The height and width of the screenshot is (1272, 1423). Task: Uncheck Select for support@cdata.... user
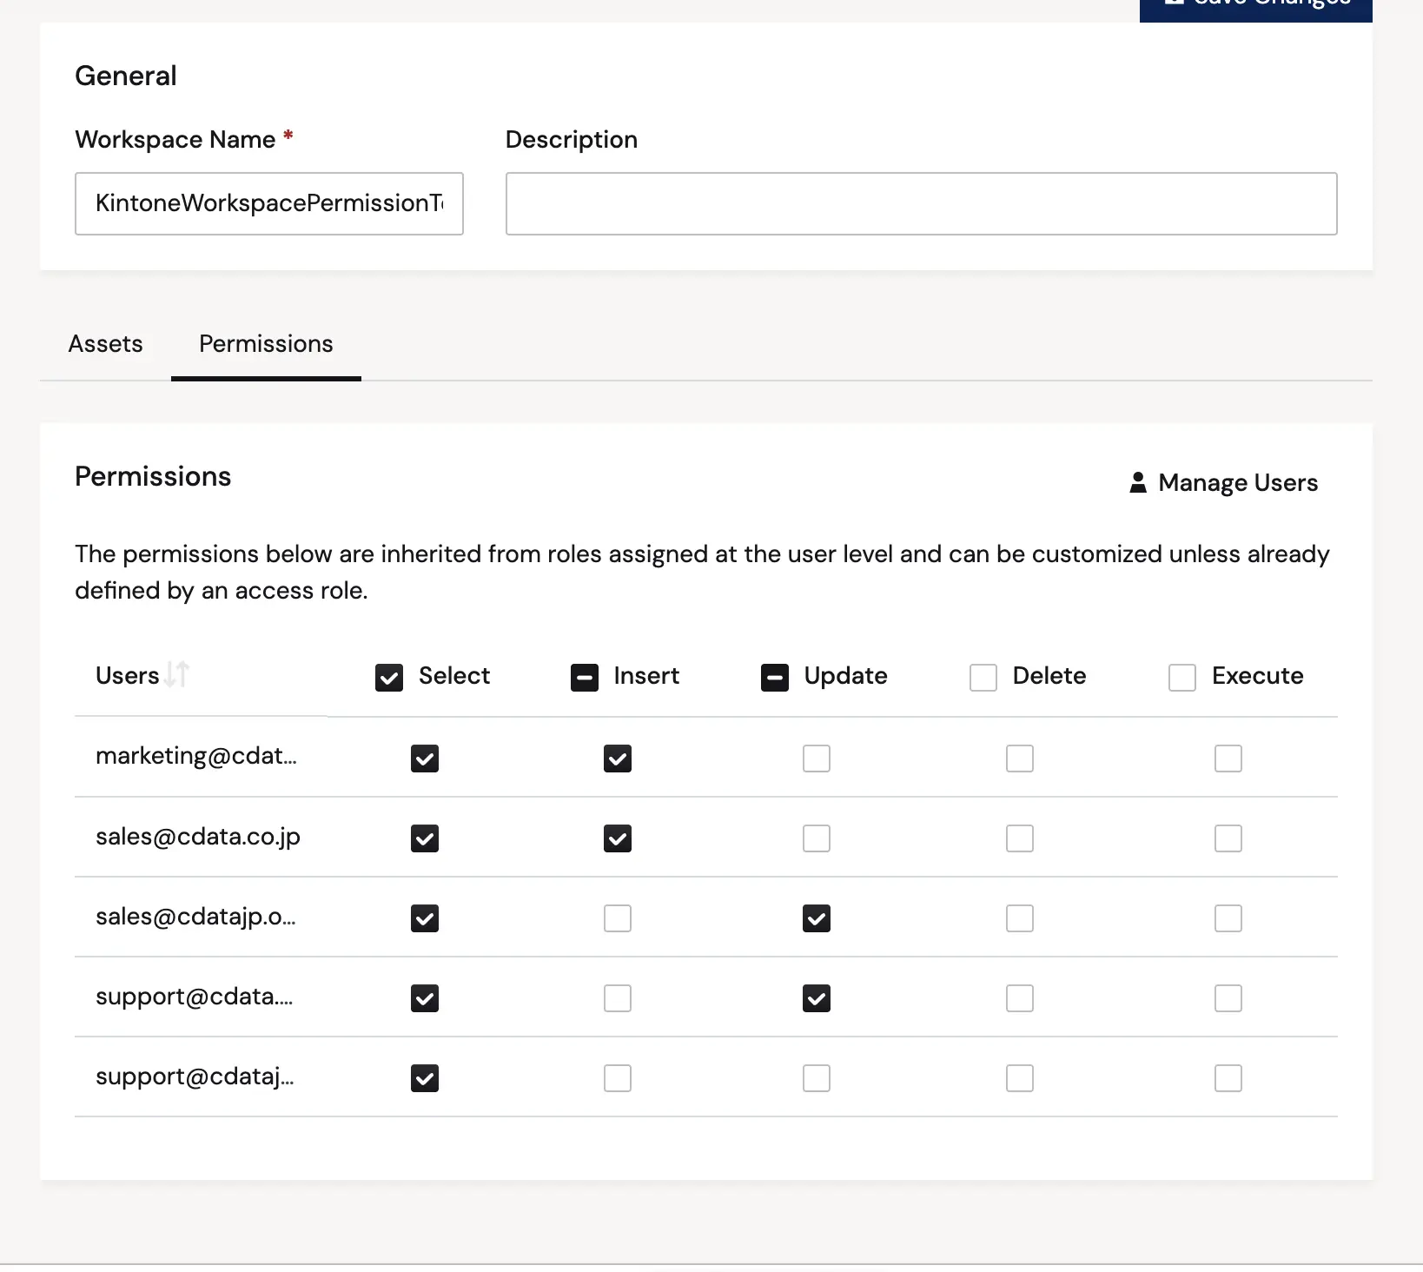pyautogui.click(x=425, y=998)
